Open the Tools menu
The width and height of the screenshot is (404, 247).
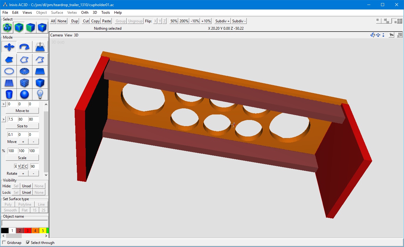[106, 13]
